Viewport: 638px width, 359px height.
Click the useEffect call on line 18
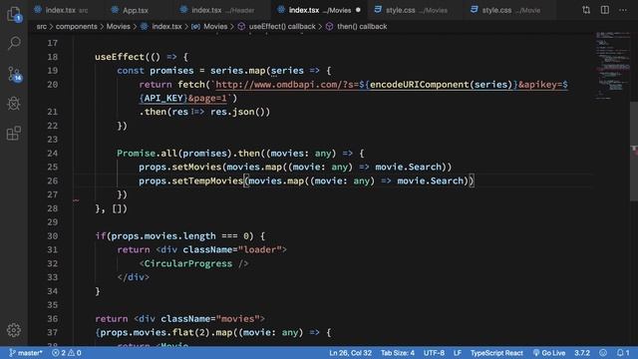(120, 57)
